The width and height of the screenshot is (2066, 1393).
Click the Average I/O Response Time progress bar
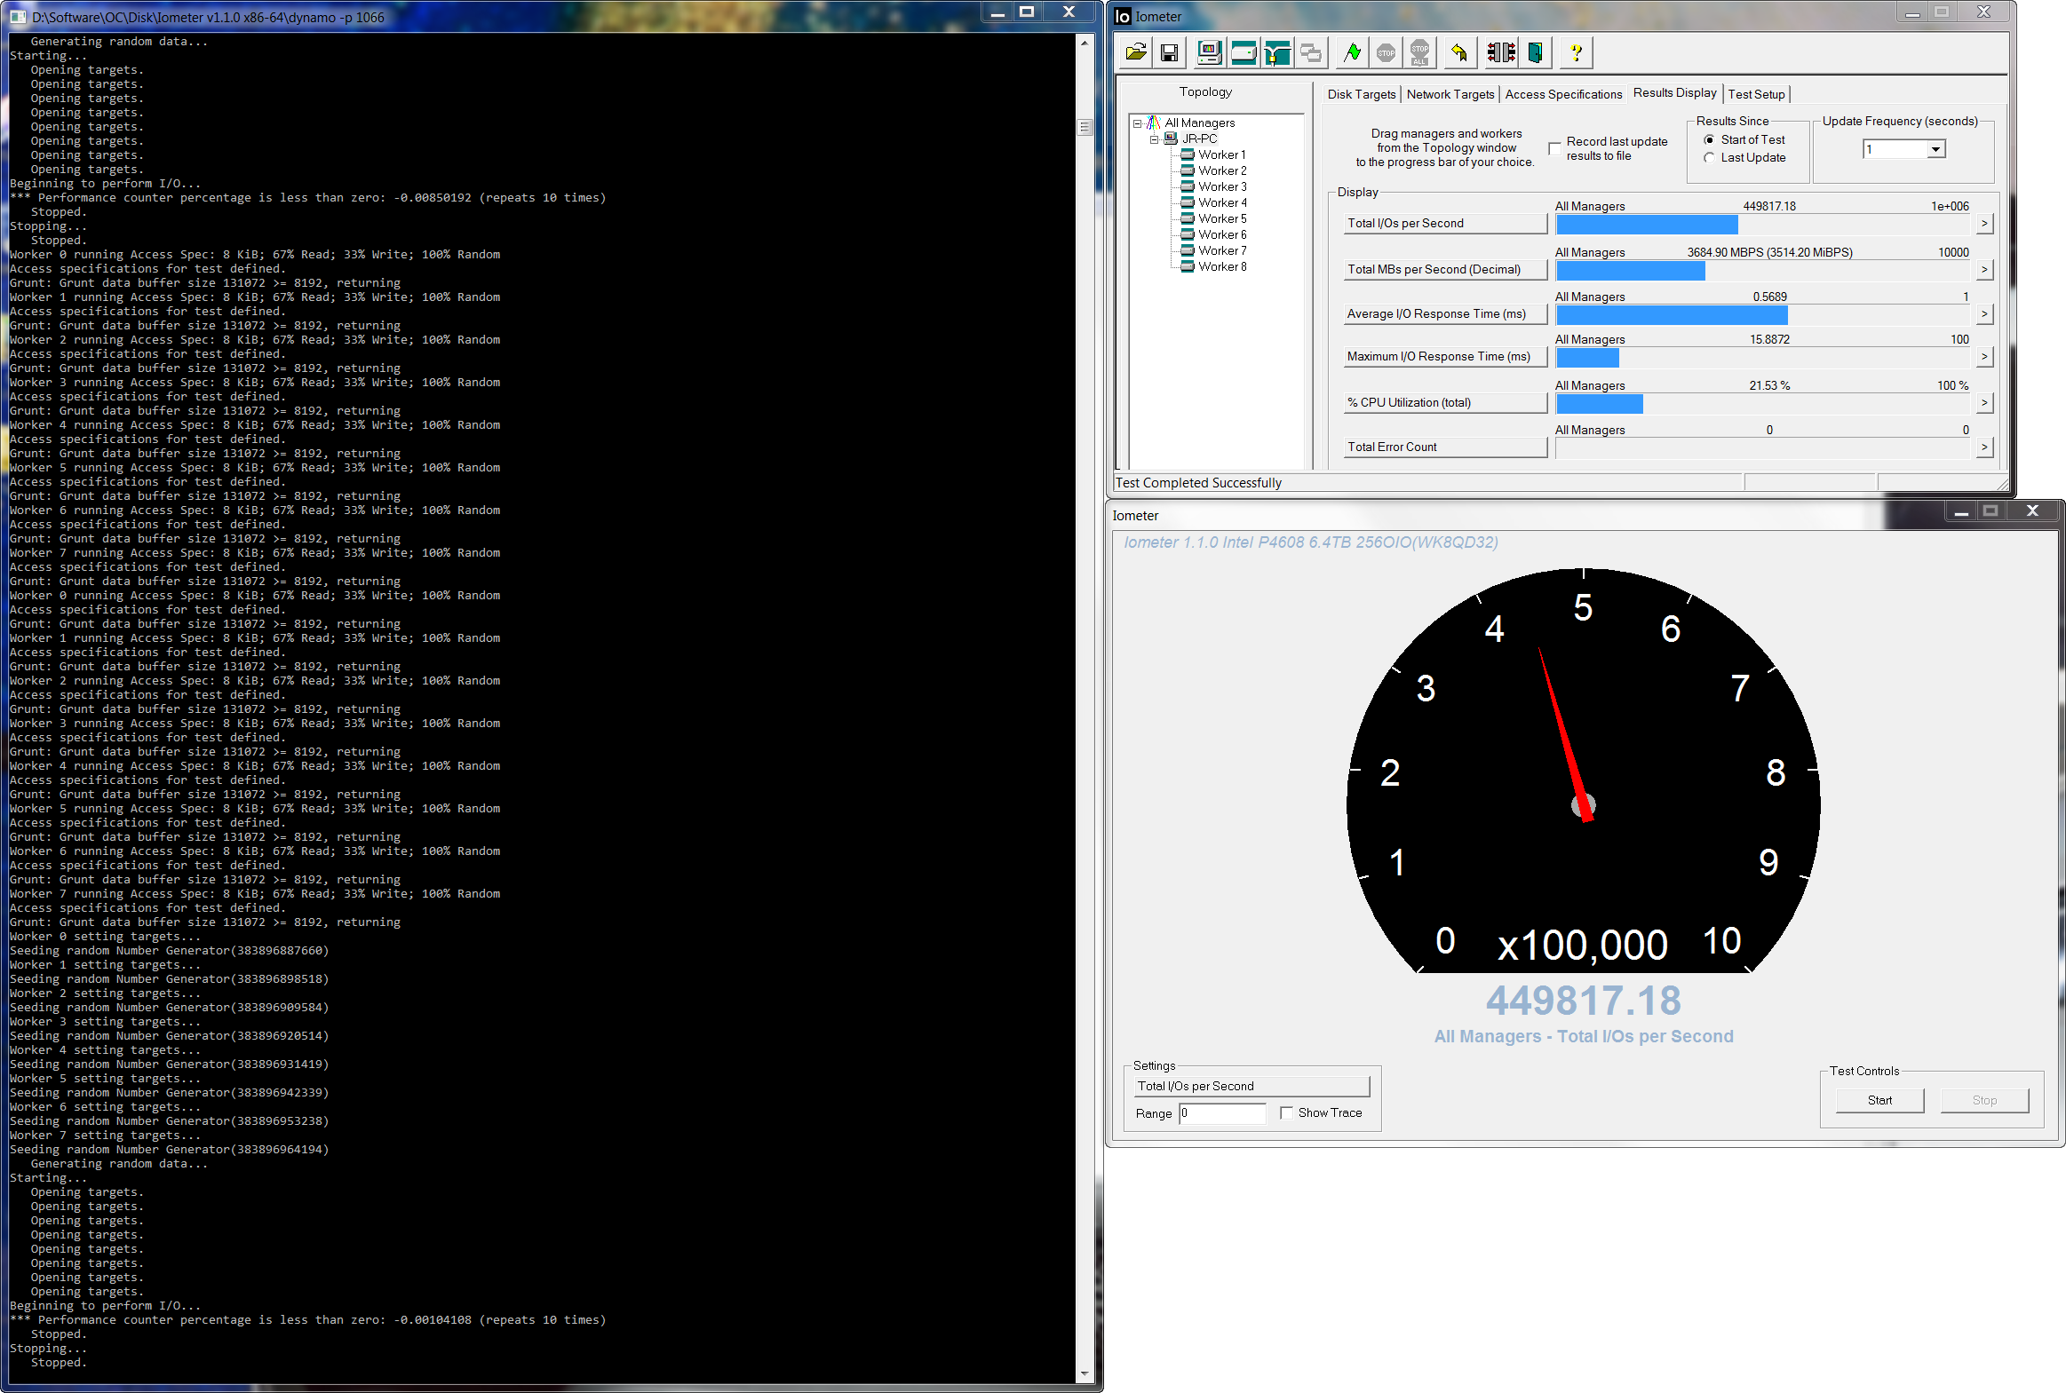(1762, 315)
